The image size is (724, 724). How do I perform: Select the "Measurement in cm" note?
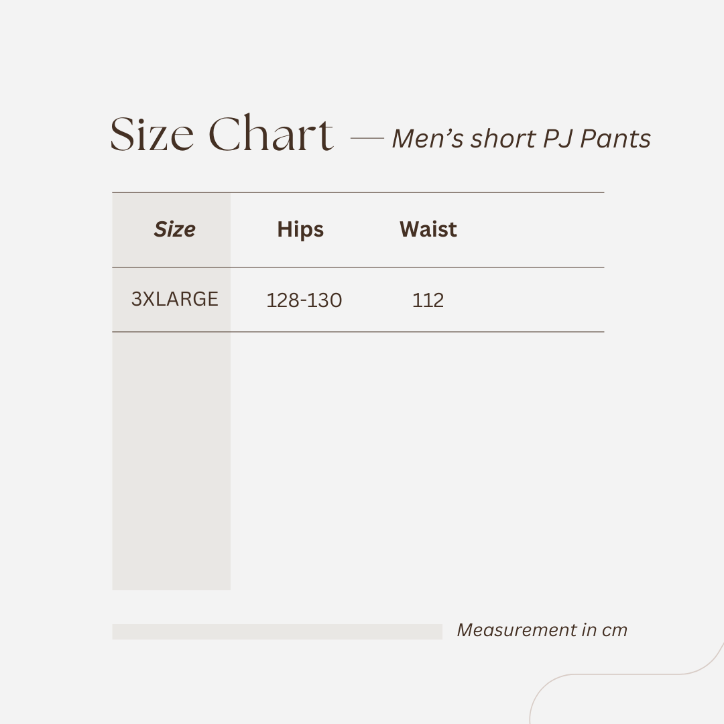pos(542,630)
